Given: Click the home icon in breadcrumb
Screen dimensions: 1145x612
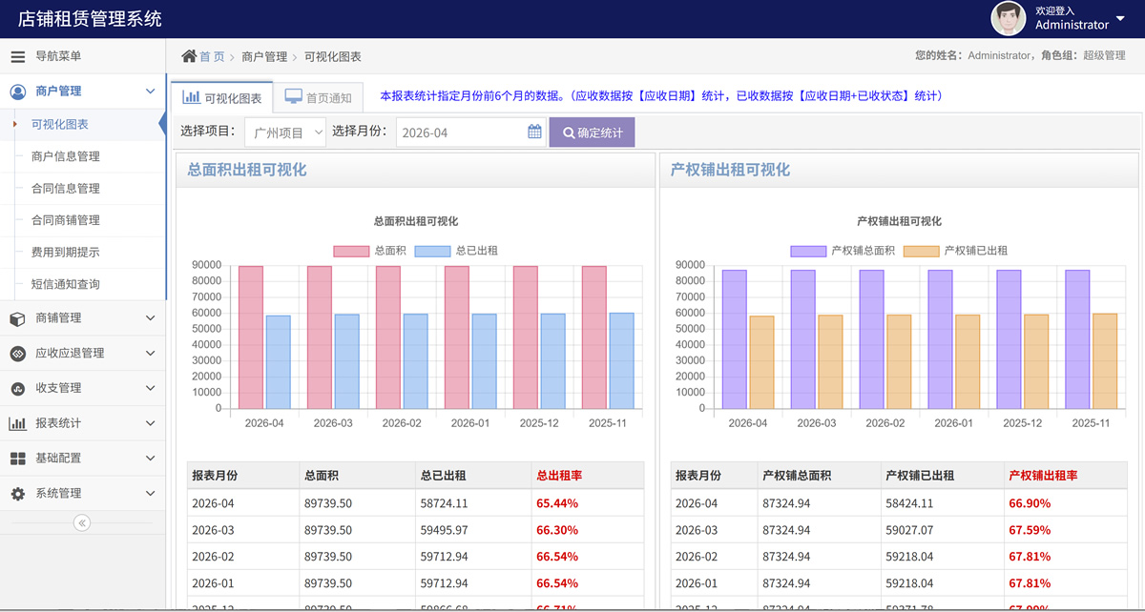Looking at the screenshot, I should tap(189, 56).
